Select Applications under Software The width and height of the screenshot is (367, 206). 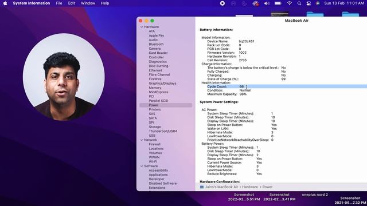click(x=158, y=175)
